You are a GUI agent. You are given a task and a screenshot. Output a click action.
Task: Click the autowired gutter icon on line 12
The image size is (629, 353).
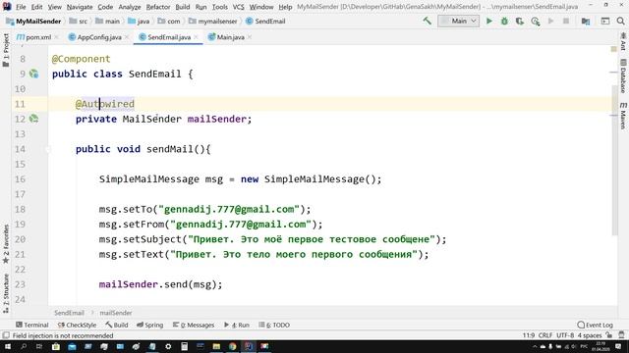click(x=34, y=119)
